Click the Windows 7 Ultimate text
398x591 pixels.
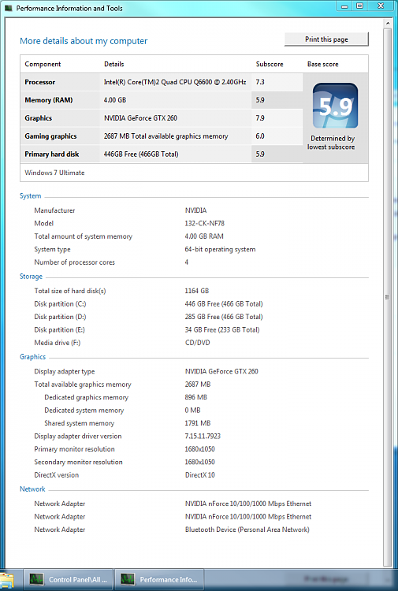tap(54, 173)
